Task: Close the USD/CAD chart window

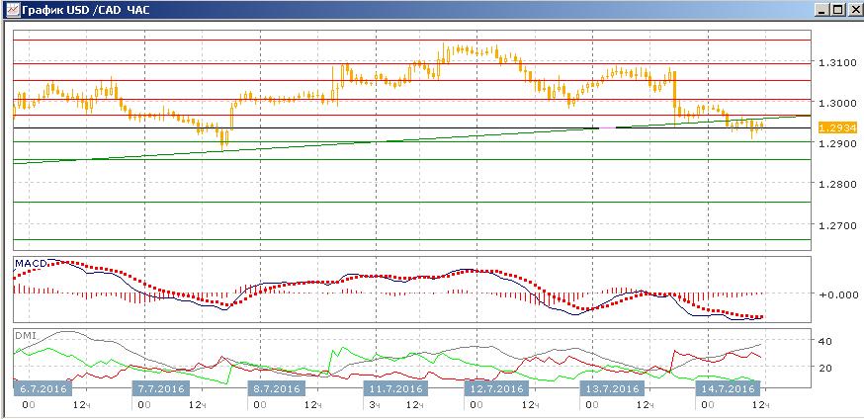Action: tap(854, 10)
